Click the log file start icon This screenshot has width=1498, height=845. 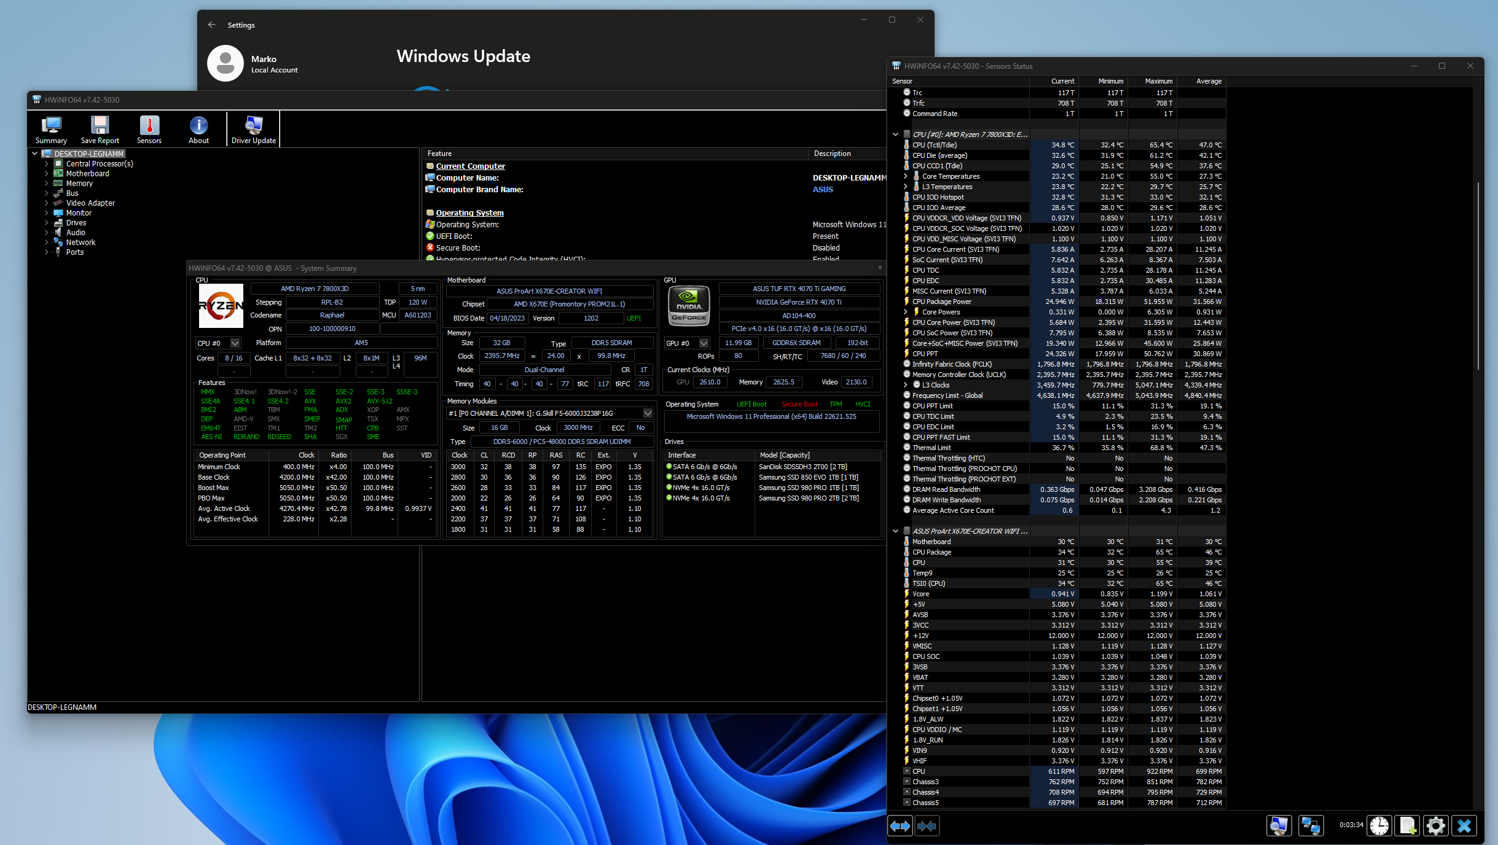pos(1407,826)
